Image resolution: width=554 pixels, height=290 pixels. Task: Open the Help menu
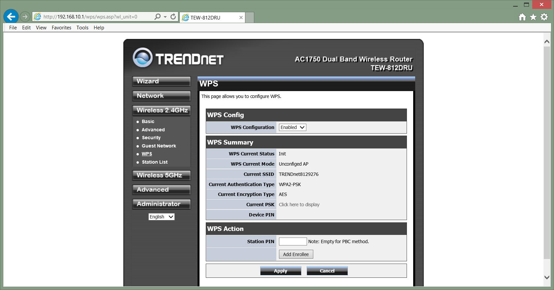click(x=99, y=28)
